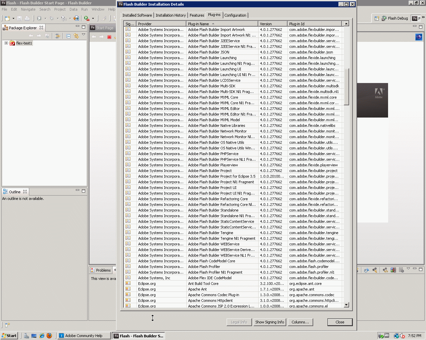The image size is (426, 340).
Task: Select the Problems view tab
Action: pos(101,270)
